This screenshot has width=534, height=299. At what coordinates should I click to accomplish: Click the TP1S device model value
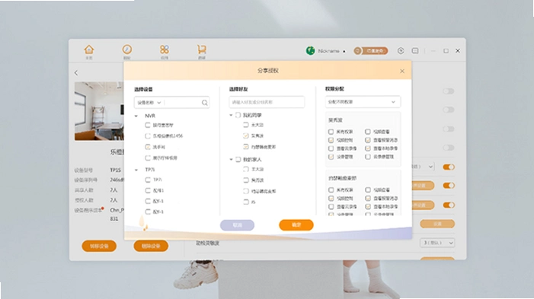(x=115, y=170)
